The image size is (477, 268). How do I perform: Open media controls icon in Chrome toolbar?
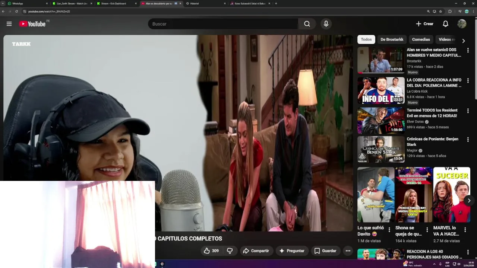[460, 12]
